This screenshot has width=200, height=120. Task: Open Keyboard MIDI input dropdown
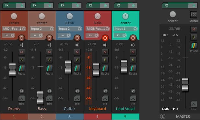pyautogui.click(x=98, y=29)
